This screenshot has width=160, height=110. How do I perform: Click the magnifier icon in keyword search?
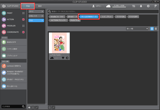(x=50, y=11)
